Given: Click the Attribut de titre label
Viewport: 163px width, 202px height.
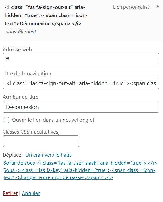Looking at the screenshot, I should tap(21, 97).
